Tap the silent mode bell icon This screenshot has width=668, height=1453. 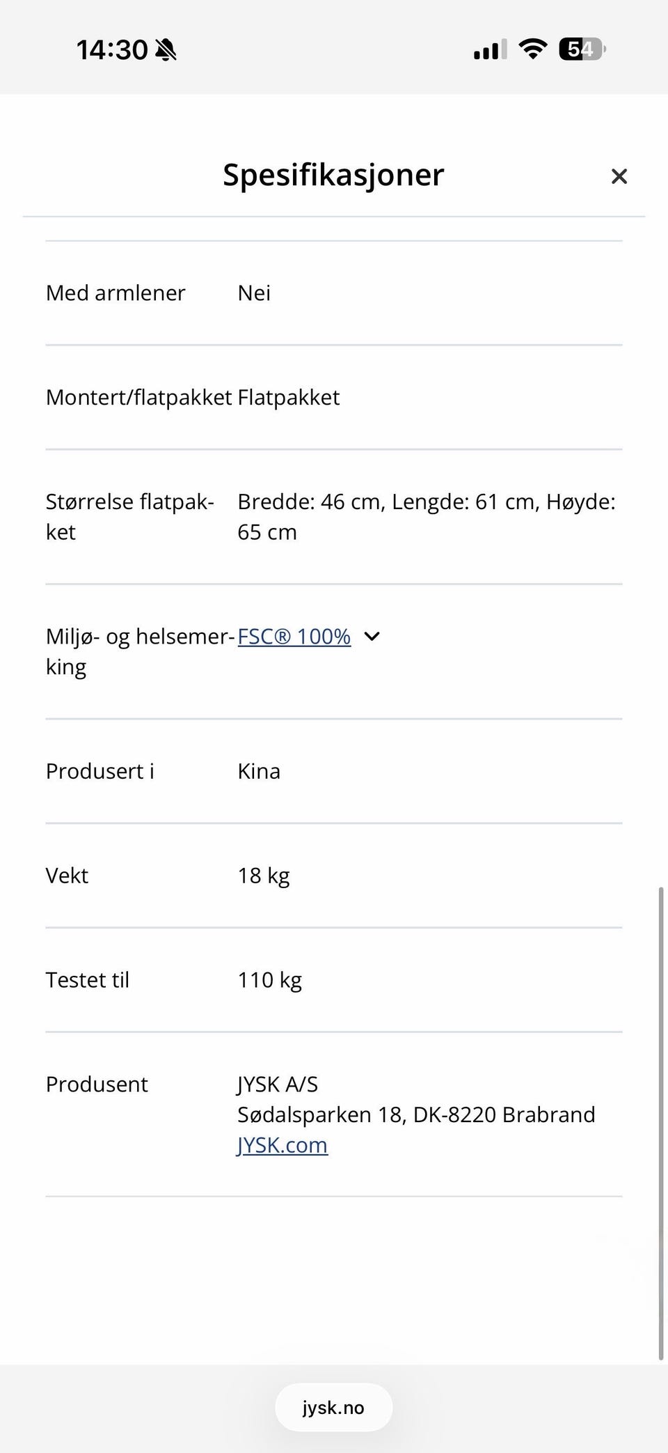[166, 50]
